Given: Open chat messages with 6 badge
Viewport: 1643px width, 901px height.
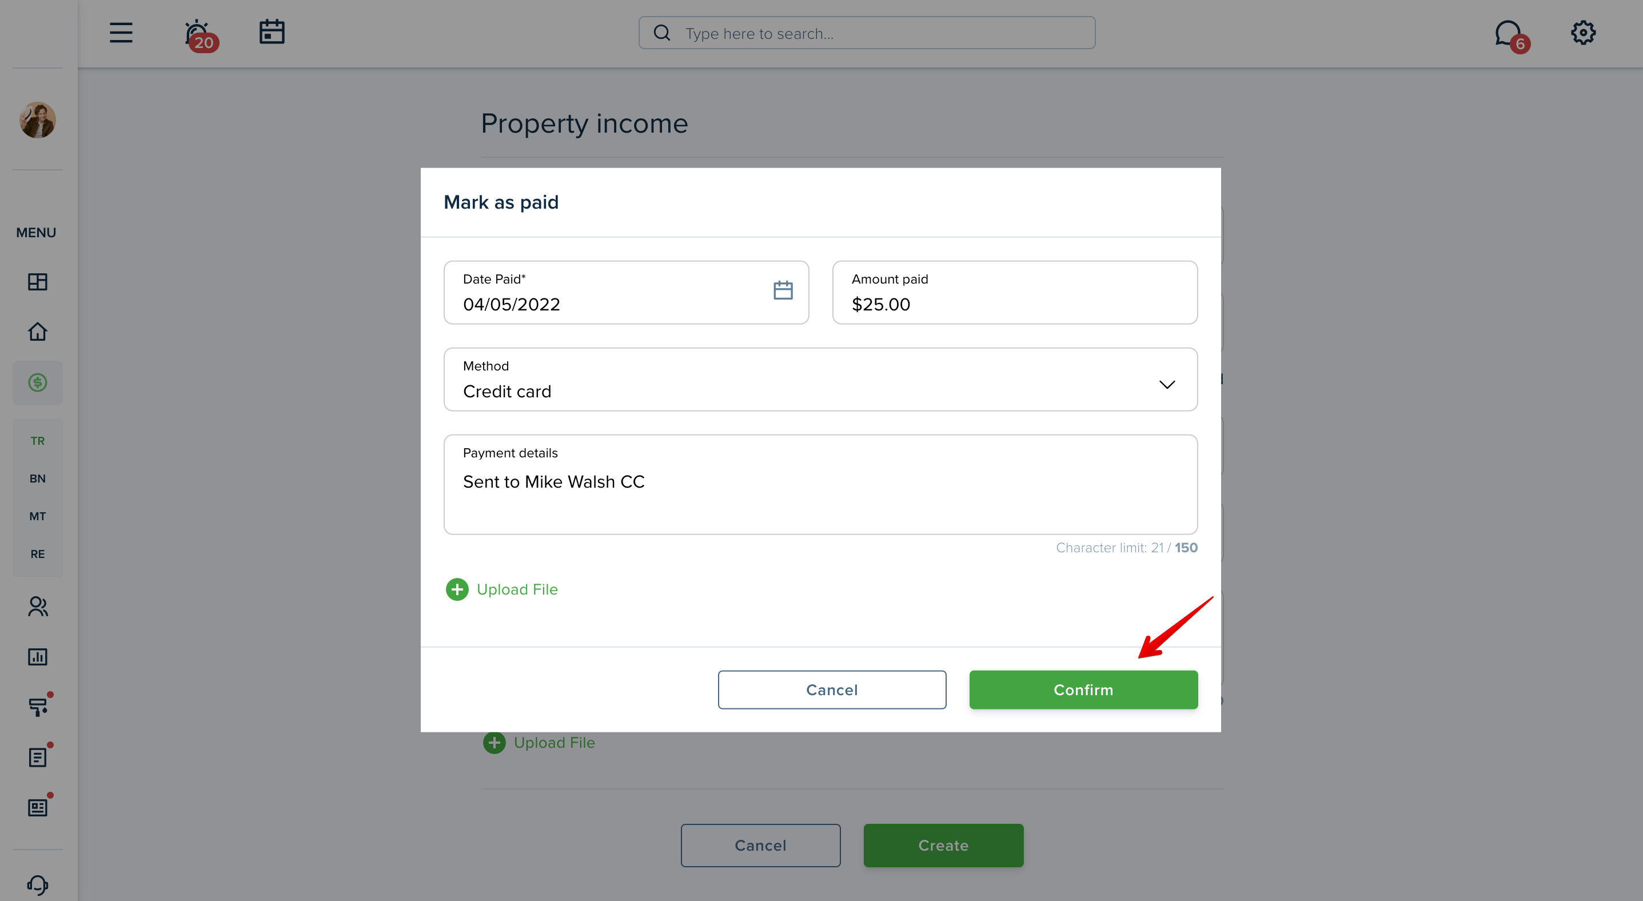Looking at the screenshot, I should [x=1511, y=35].
